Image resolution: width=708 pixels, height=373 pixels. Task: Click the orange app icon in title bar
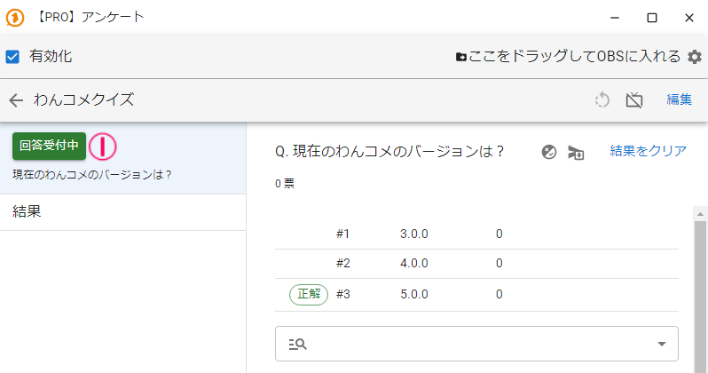point(15,17)
